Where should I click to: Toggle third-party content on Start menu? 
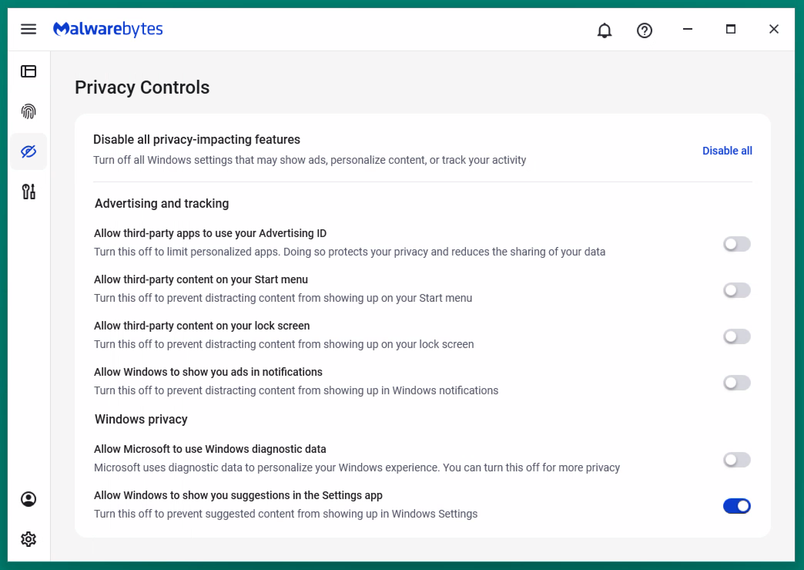[737, 290]
